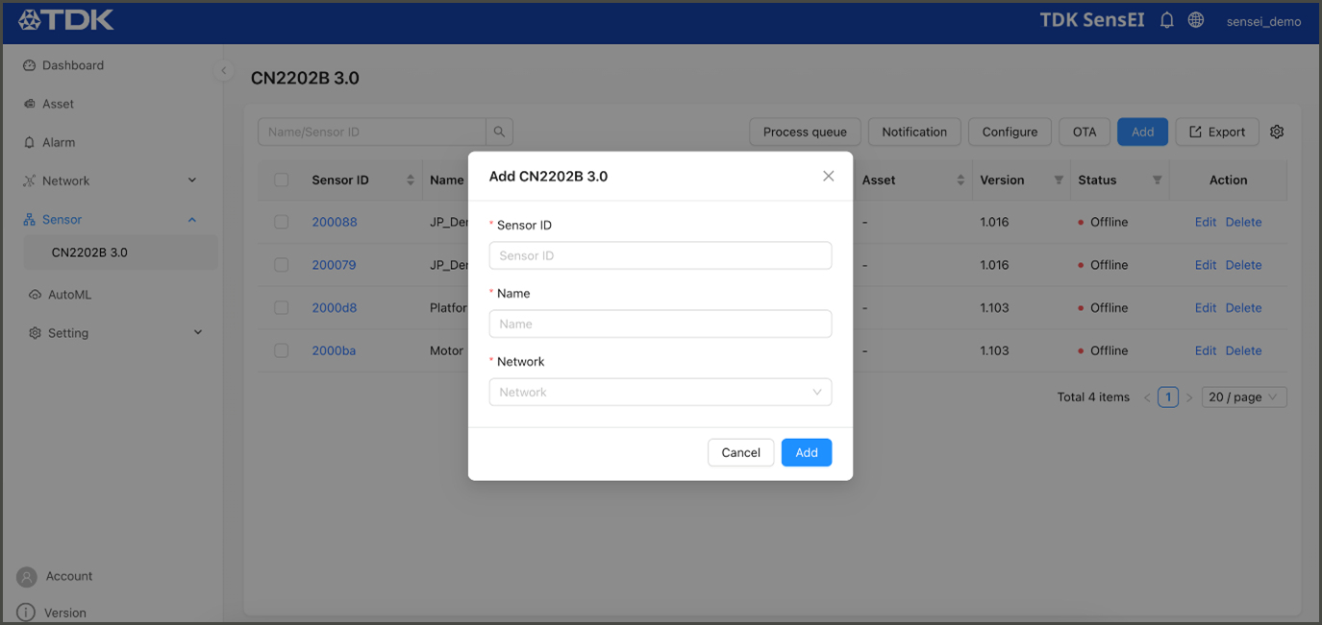Check the row checkbox for sensor 200079
This screenshot has width=1322, height=625.
(282, 265)
